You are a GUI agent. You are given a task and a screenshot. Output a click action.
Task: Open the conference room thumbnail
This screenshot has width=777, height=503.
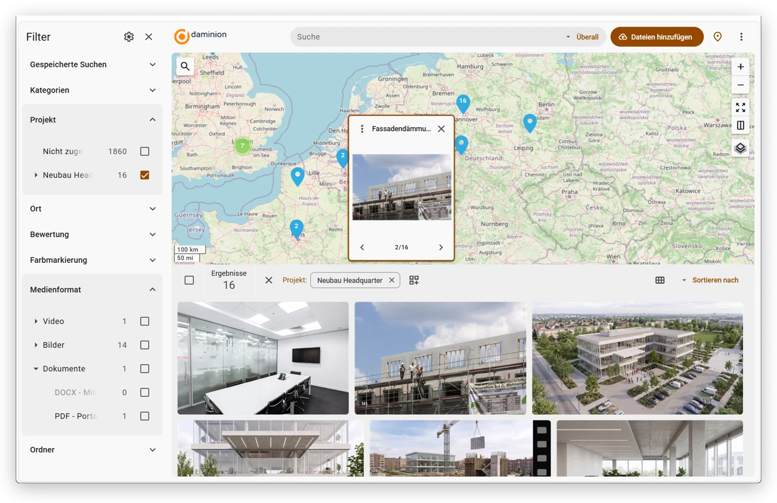tap(263, 358)
